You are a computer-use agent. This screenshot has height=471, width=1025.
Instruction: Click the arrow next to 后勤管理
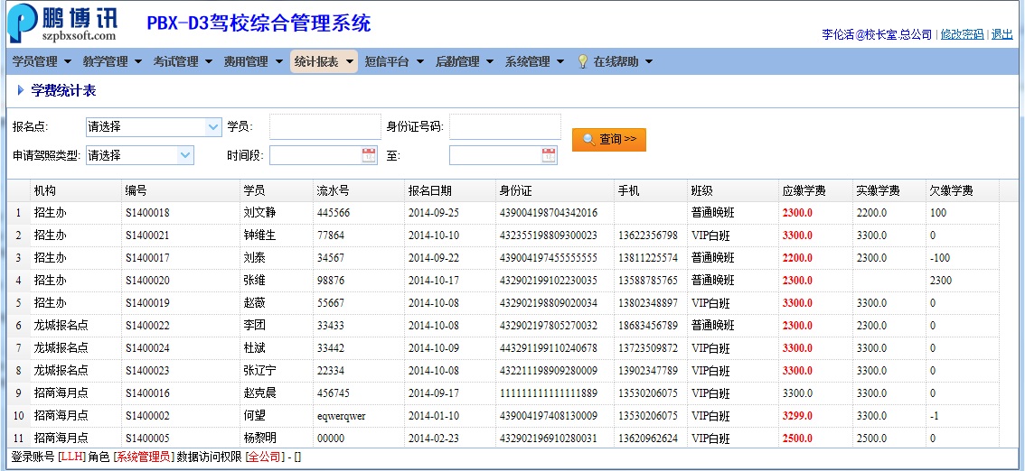(x=490, y=62)
